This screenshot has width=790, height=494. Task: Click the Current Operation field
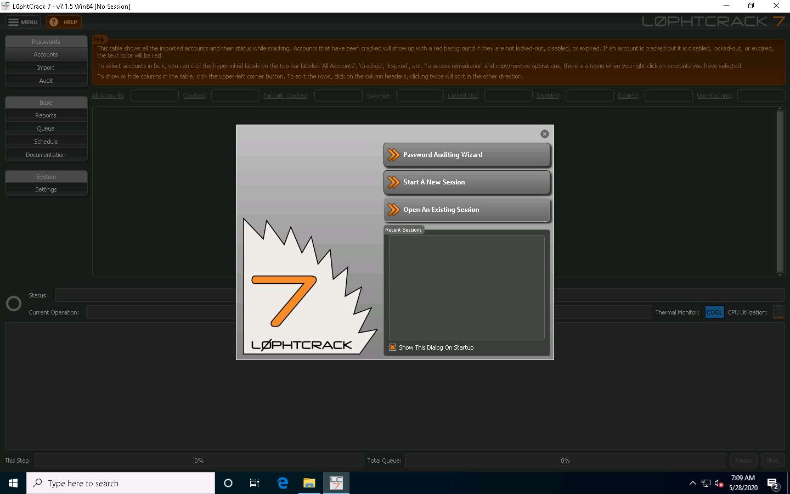pos(369,312)
